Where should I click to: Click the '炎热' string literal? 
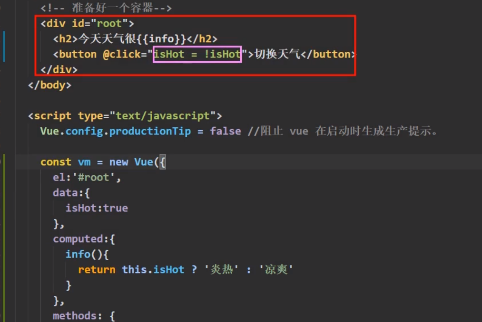tap(222, 269)
